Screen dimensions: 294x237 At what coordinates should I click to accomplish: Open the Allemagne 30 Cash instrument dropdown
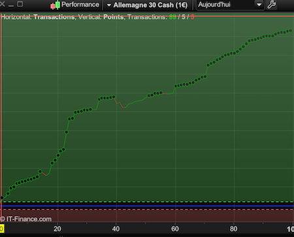point(148,5)
